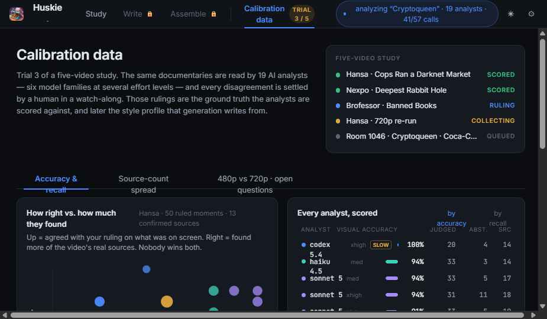Click the RULING status label

501,105
